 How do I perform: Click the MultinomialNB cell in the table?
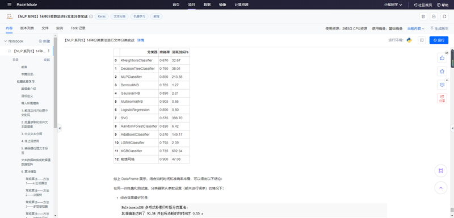point(139,102)
